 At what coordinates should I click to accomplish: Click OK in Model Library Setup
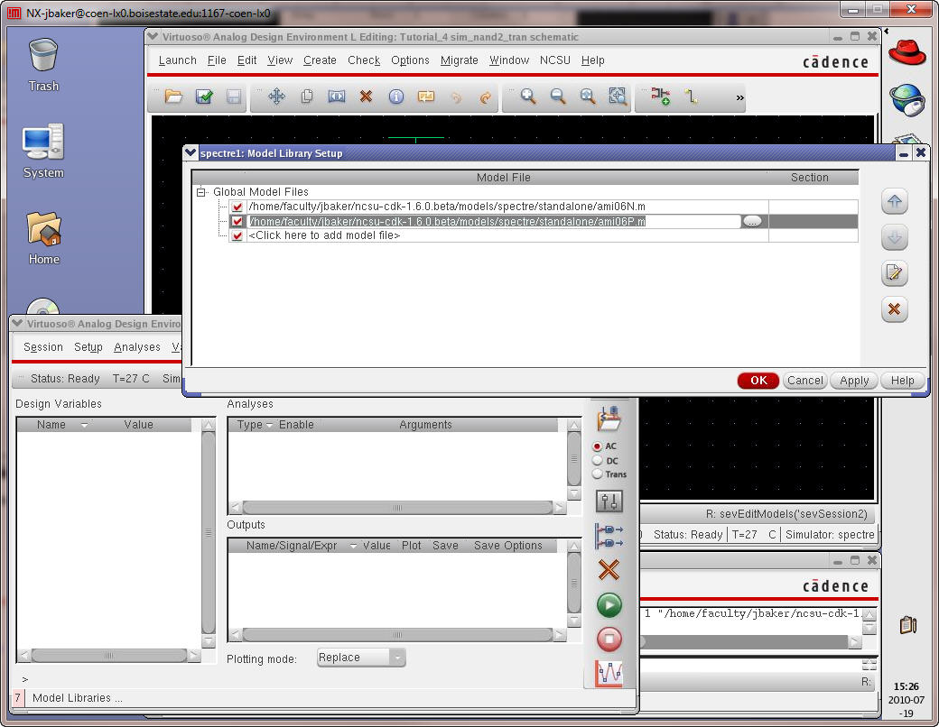[x=758, y=381]
